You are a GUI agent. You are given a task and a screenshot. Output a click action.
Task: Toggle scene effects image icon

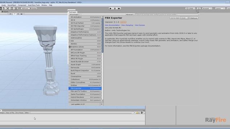(x=22, y=14)
